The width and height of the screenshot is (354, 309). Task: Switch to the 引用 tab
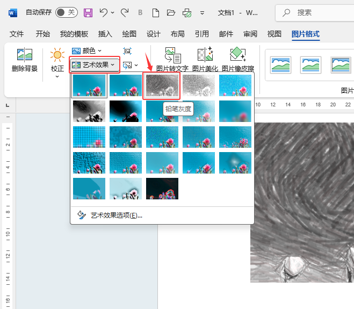point(202,34)
